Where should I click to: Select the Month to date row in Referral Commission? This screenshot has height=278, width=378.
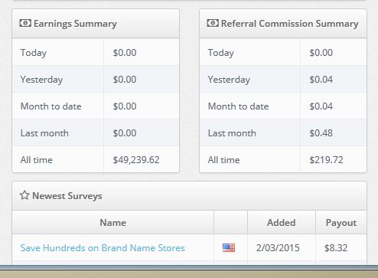click(283, 106)
